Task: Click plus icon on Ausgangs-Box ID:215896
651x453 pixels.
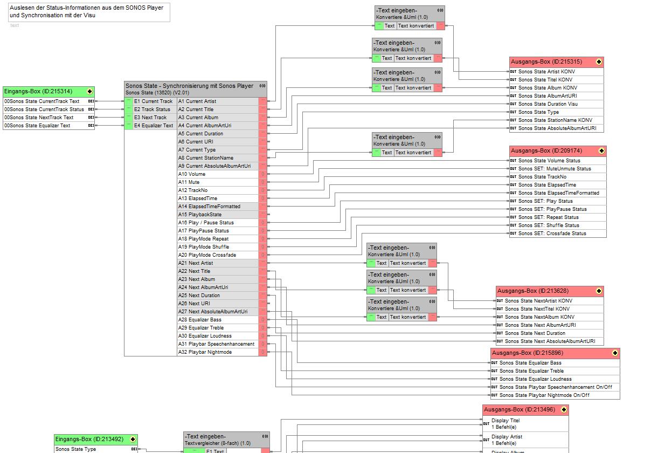Action: tap(615, 353)
